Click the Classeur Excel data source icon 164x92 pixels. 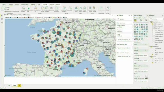[x=28, y=8]
